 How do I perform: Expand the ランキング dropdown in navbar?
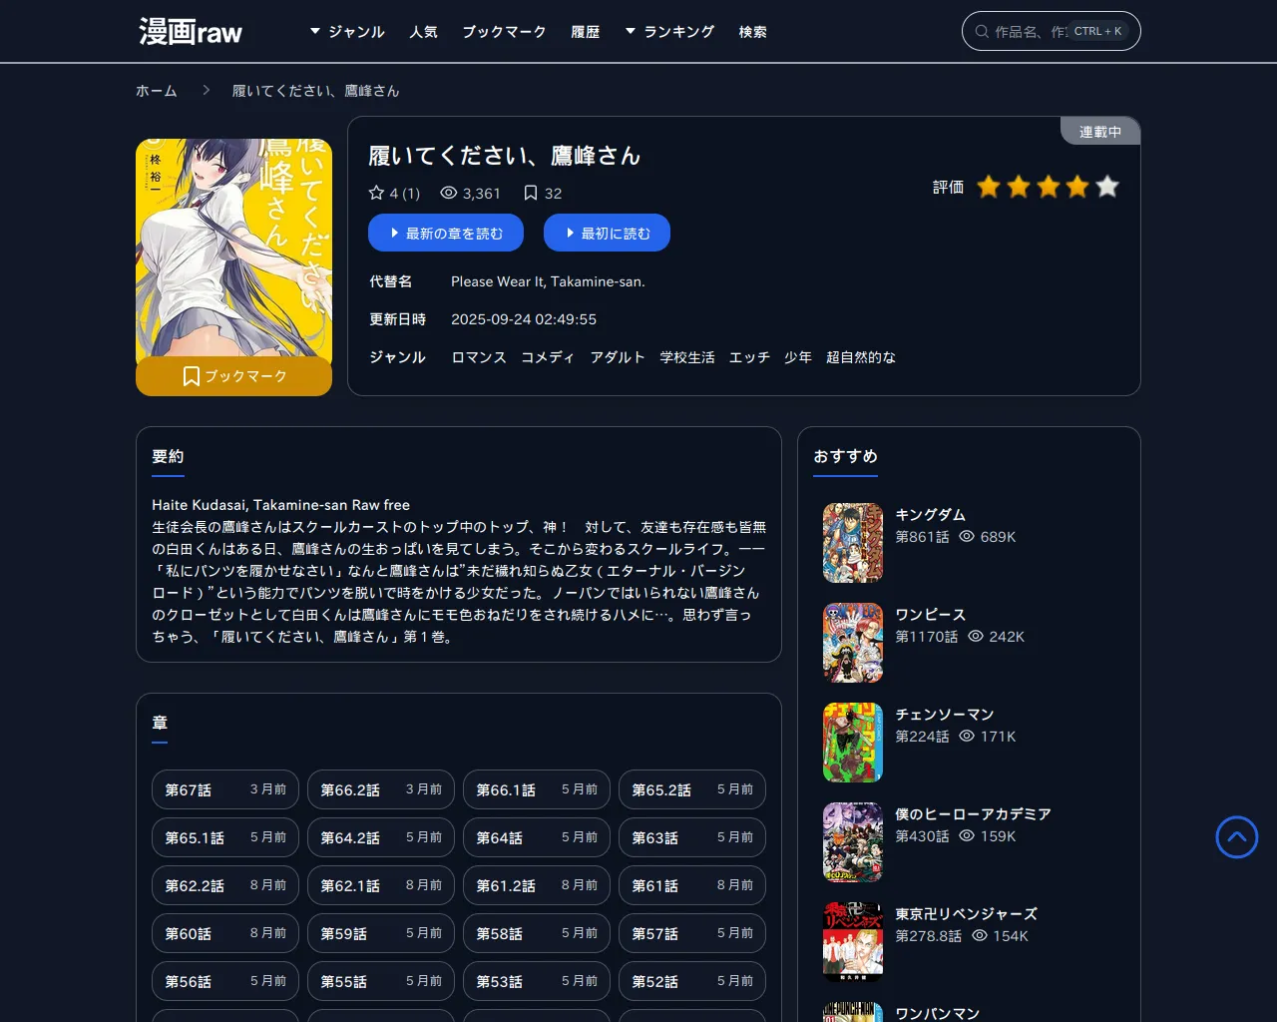669,32
